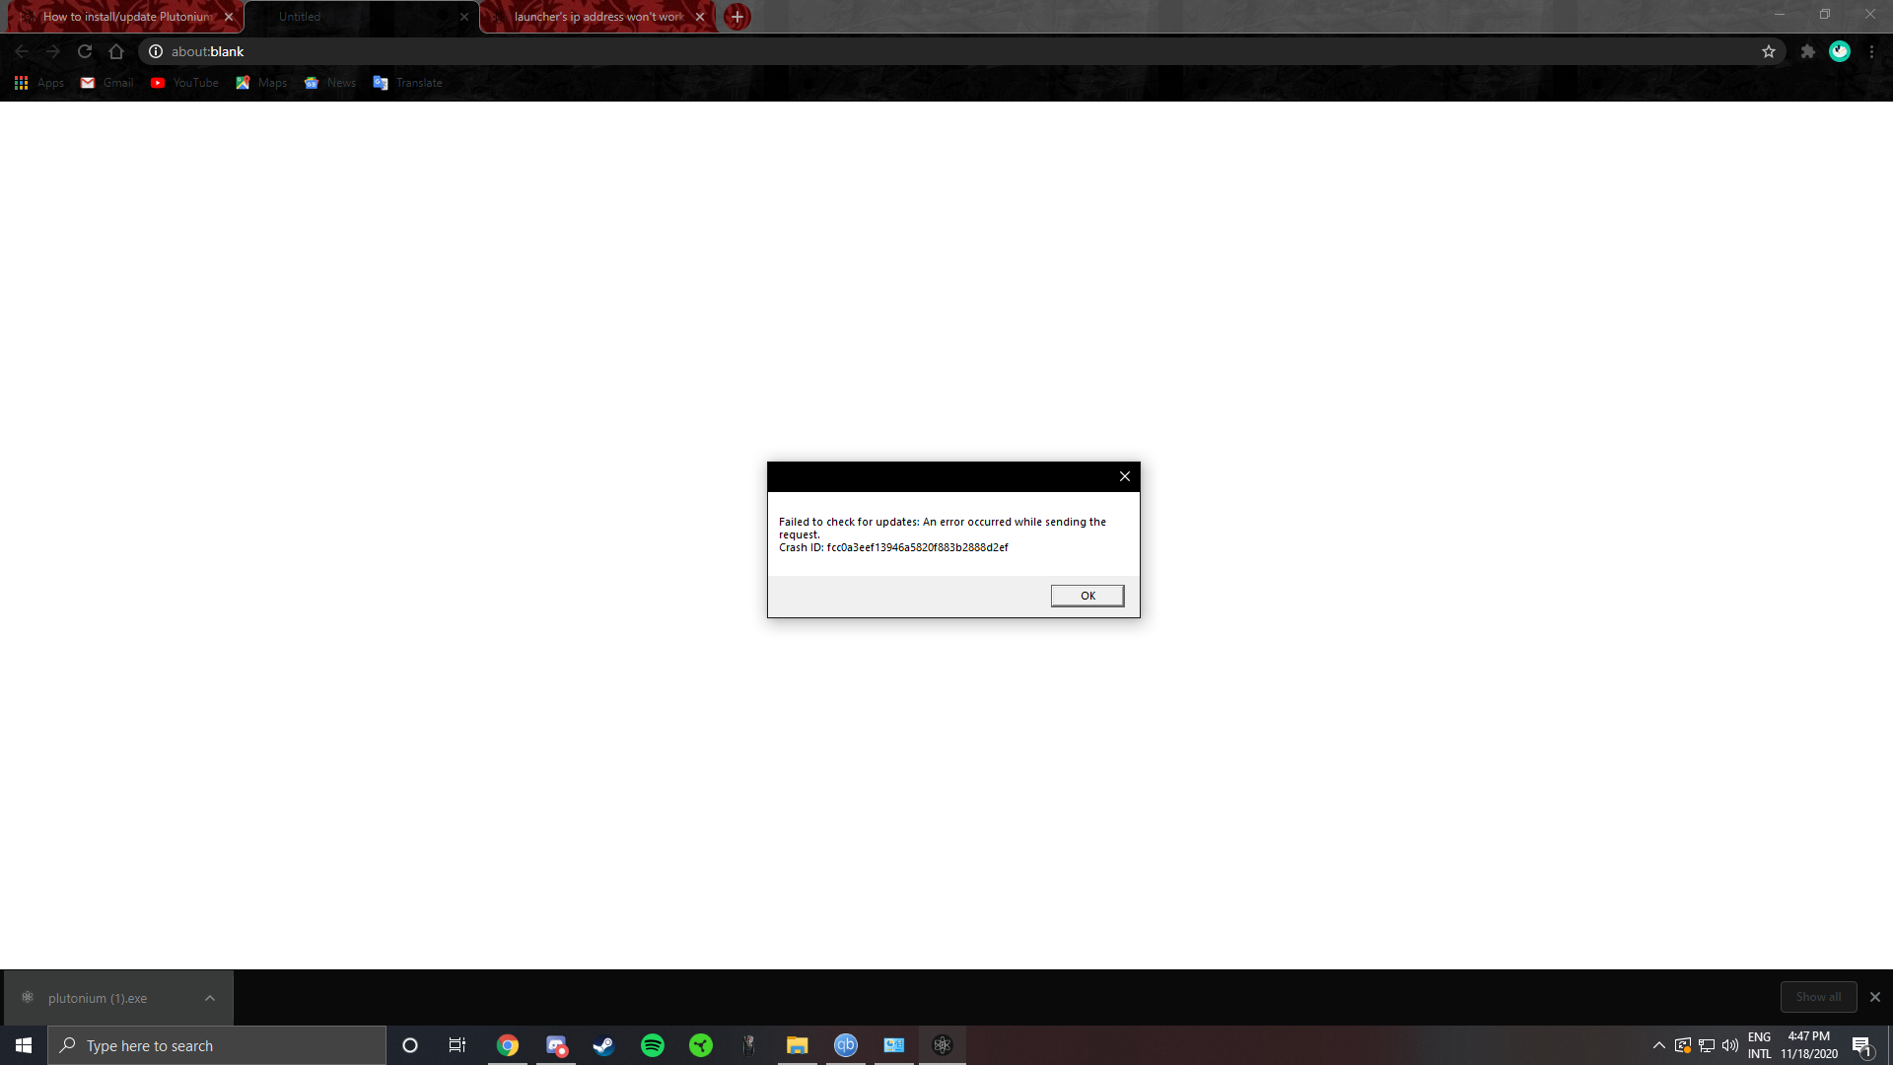Switch to How to install/update Plutonium tab

pos(126,17)
